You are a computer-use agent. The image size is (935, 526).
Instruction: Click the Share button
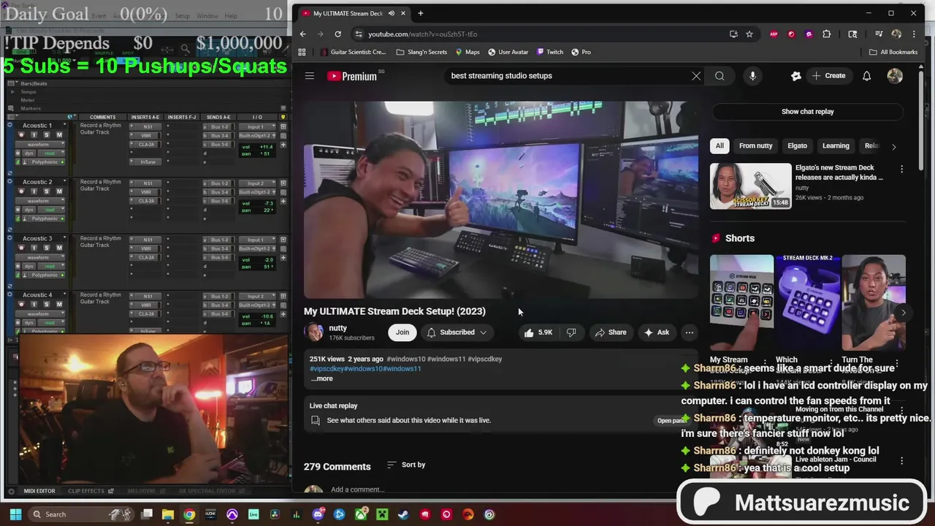tap(610, 332)
